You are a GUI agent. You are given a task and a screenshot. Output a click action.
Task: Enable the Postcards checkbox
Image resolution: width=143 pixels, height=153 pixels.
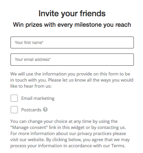(14, 110)
